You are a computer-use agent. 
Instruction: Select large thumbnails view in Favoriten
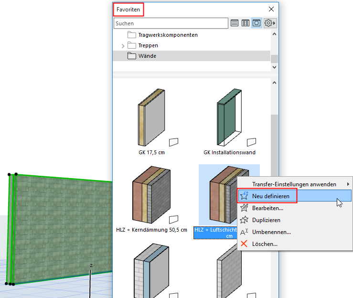click(257, 23)
